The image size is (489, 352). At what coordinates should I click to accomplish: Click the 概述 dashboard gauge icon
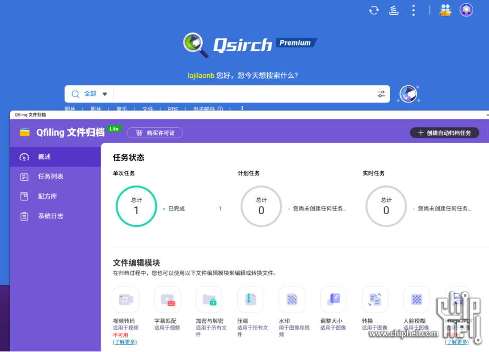click(x=24, y=157)
